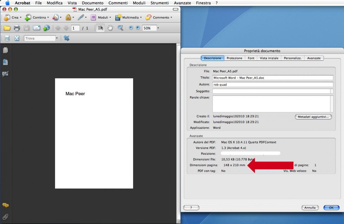Click the Titolo text field
The image size is (344, 224).
(273, 78)
